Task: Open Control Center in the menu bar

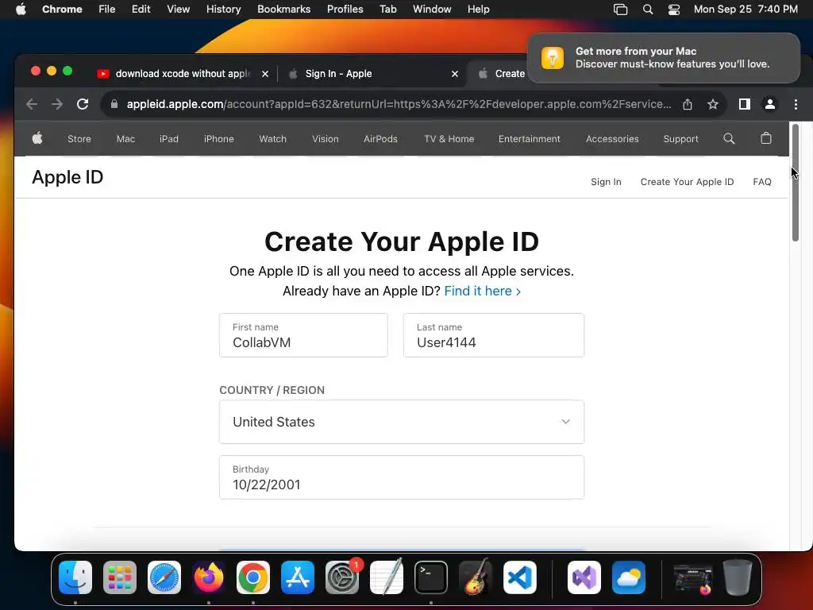Action: click(x=673, y=10)
